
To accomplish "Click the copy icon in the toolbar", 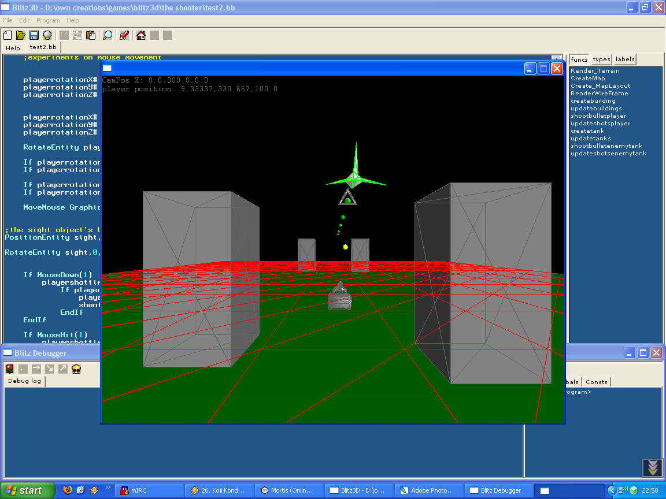I will [x=77, y=35].
